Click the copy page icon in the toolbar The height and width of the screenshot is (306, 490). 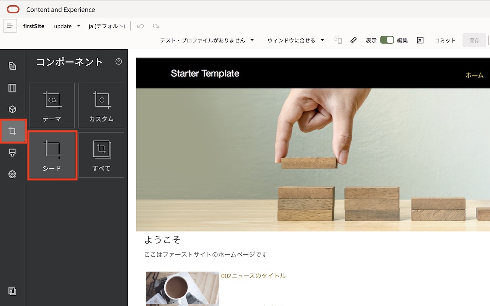point(338,40)
